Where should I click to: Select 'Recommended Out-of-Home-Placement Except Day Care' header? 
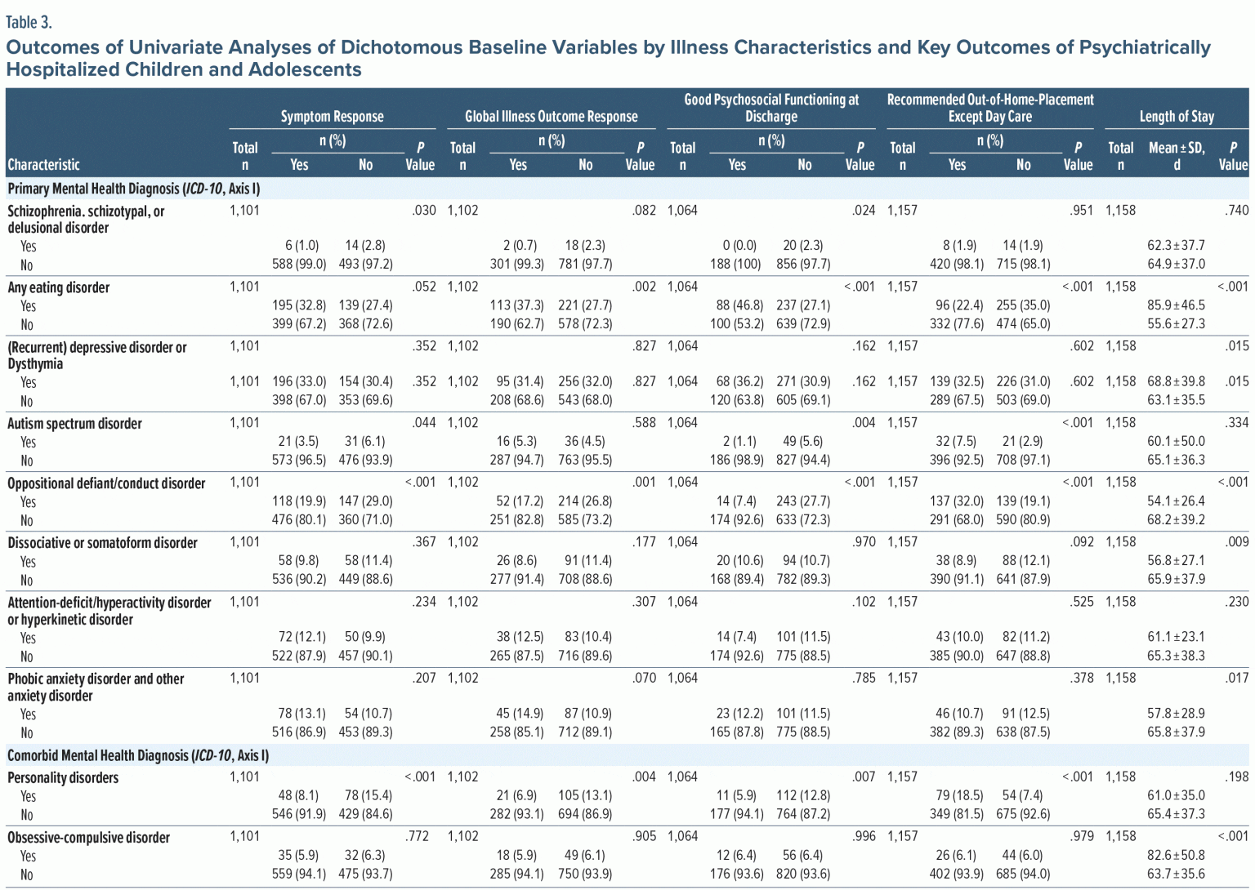pos(989,108)
